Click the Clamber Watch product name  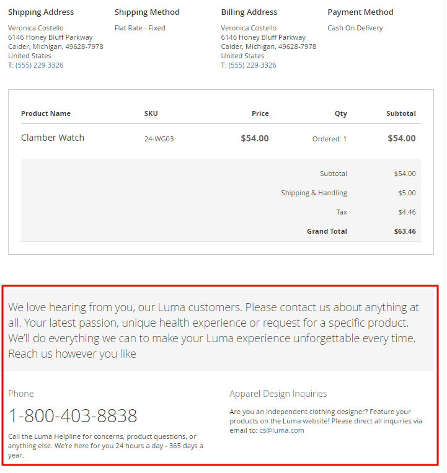pos(53,138)
